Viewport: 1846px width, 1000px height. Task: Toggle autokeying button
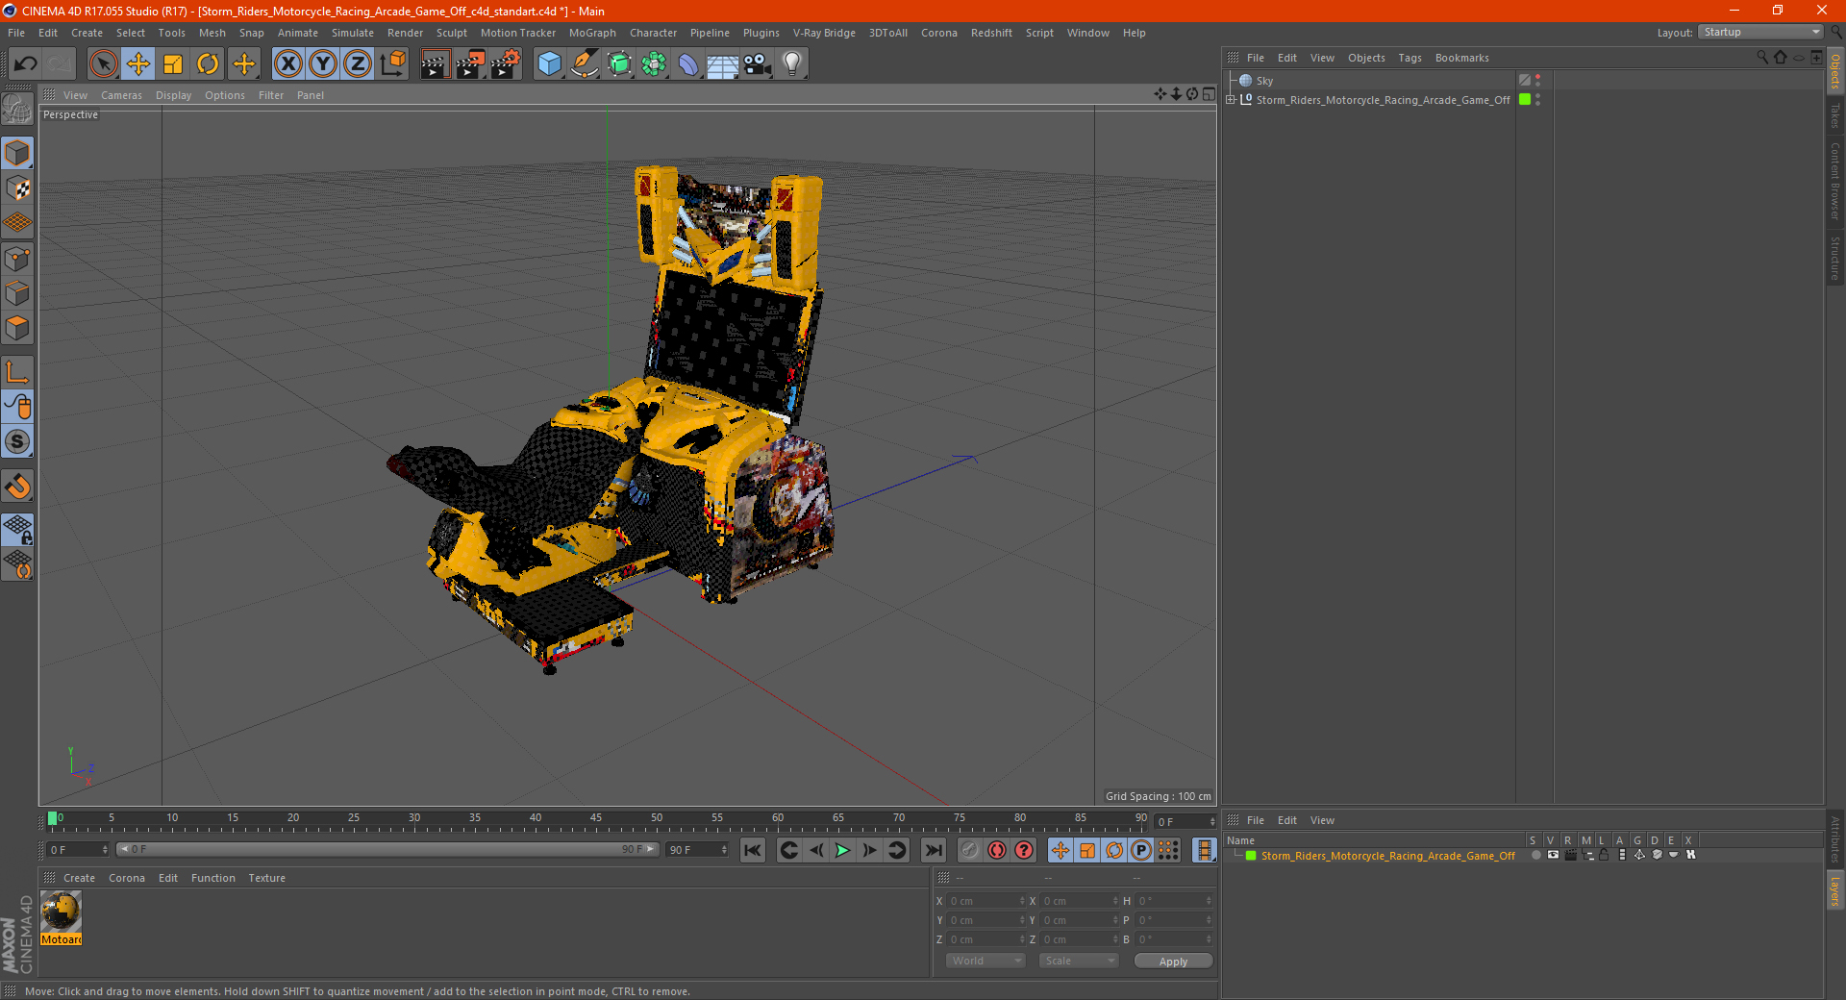[997, 850]
